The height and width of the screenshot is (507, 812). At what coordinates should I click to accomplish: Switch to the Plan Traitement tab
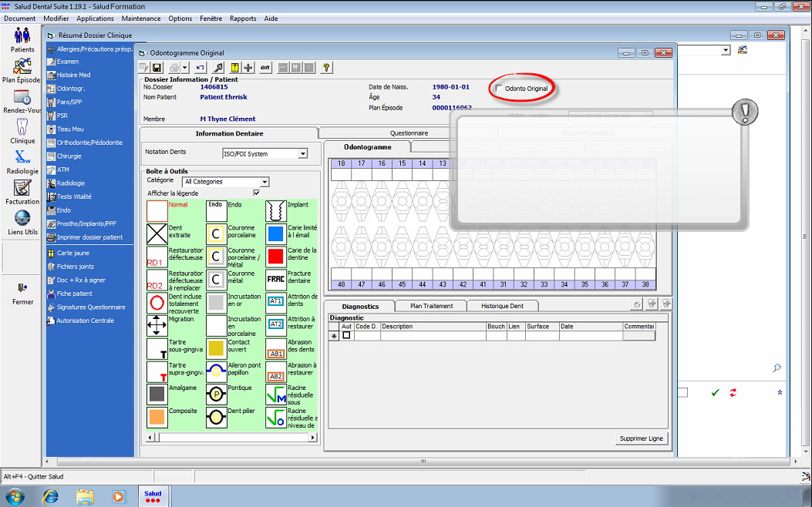[x=431, y=306]
